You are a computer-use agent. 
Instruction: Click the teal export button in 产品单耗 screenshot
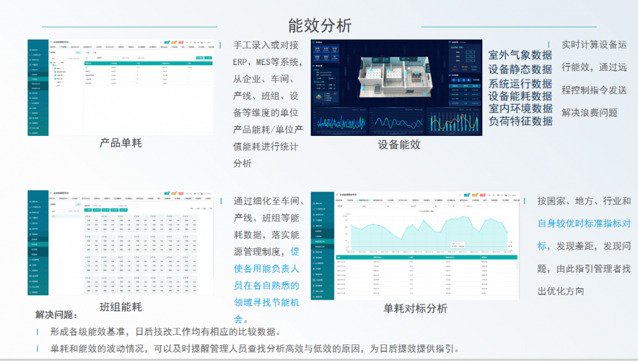point(208,58)
